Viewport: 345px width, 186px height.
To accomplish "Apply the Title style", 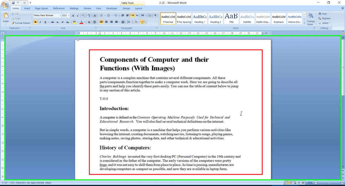I will pyautogui.click(x=231, y=18).
